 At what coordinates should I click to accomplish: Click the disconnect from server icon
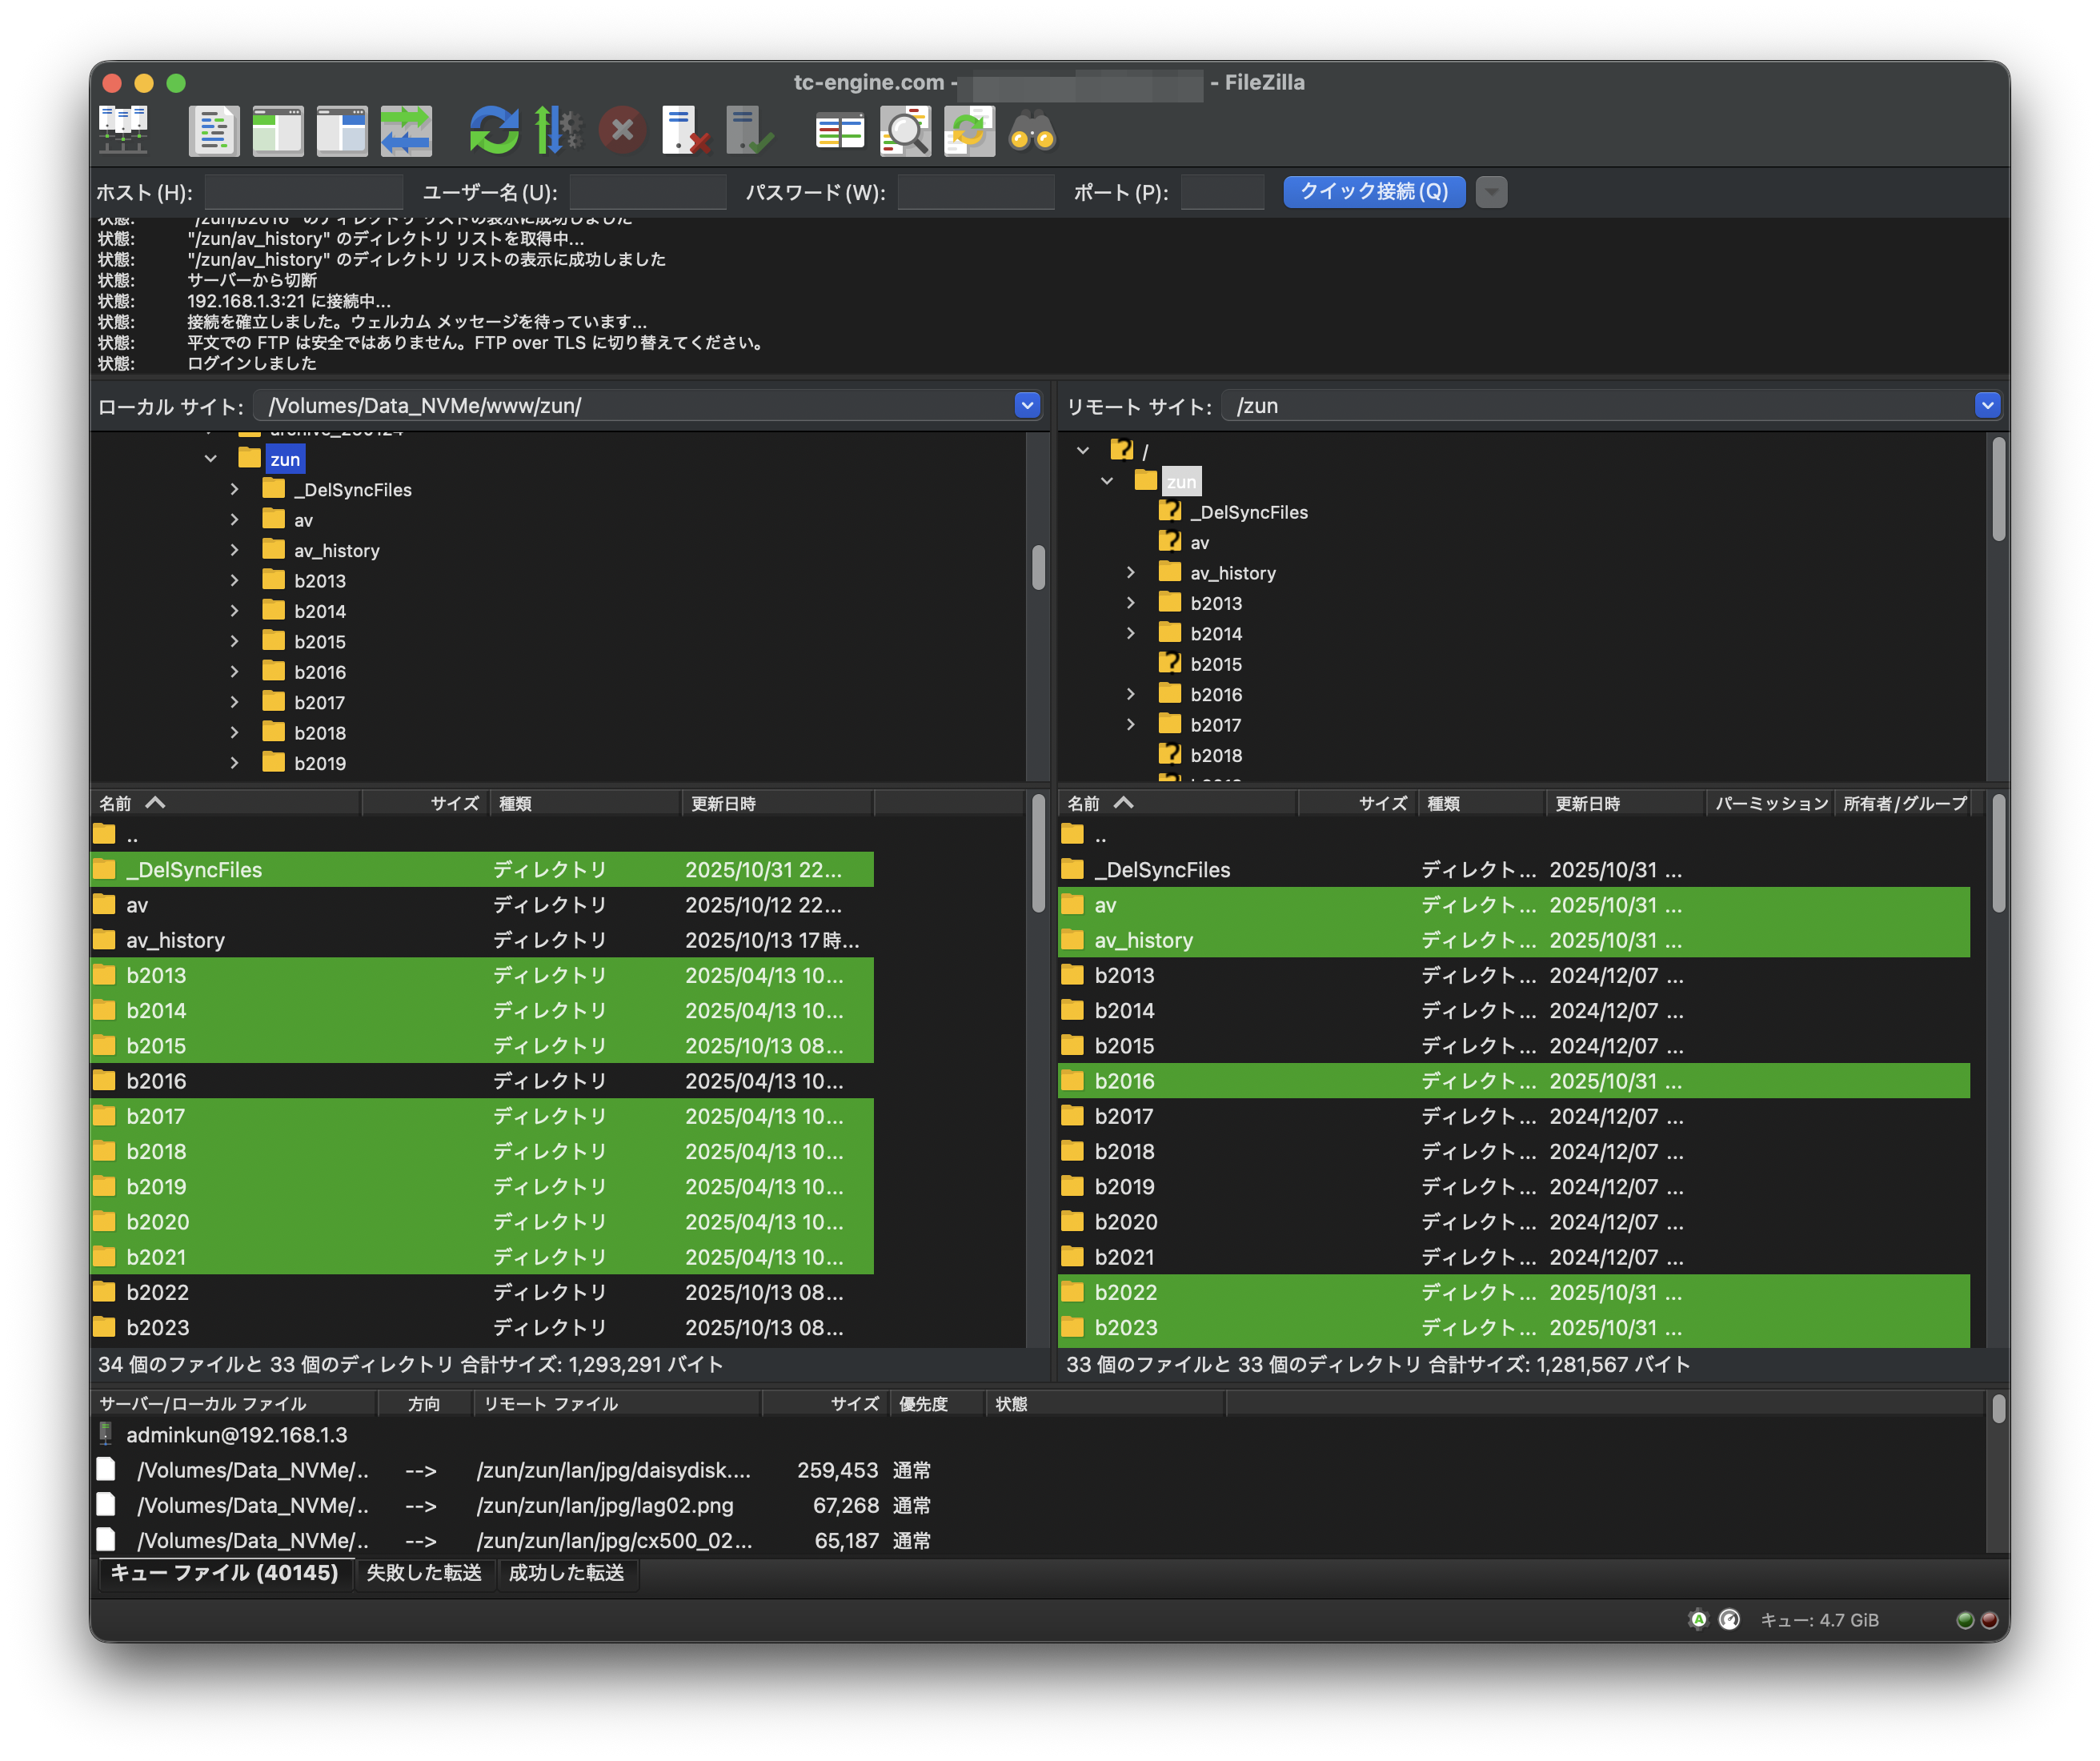686,130
